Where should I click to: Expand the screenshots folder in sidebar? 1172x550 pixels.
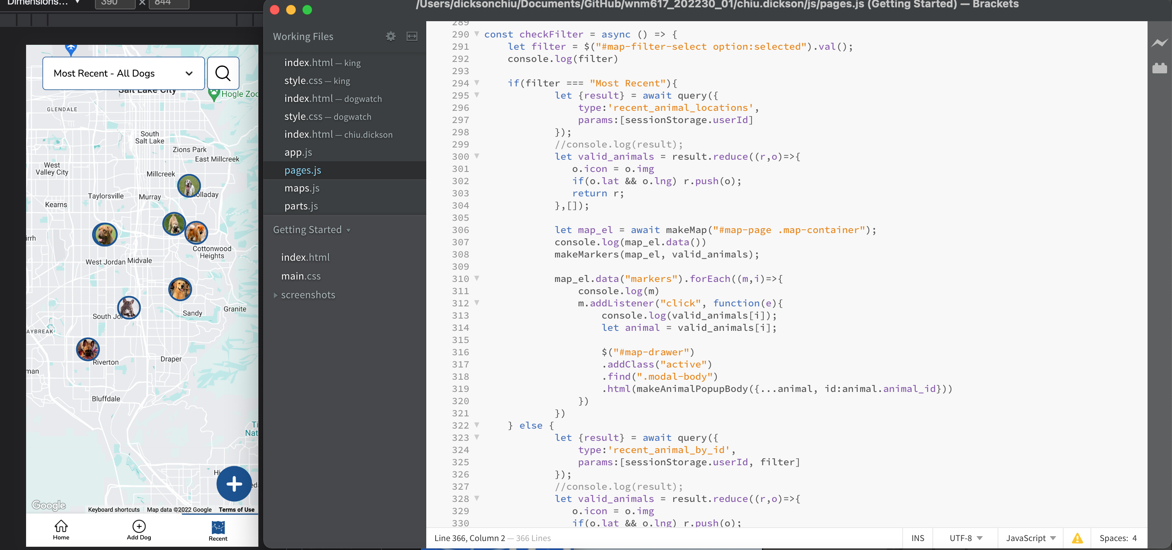click(x=275, y=295)
